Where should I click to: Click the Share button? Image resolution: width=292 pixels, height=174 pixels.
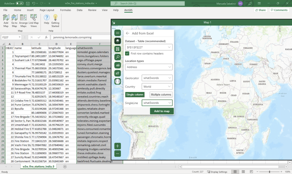point(260,10)
